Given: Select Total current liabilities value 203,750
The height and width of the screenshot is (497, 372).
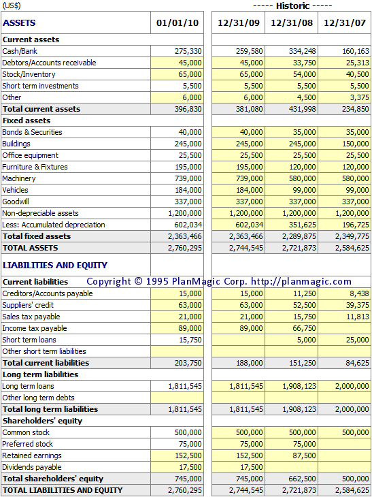Looking at the screenshot, I should click(177, 363).
